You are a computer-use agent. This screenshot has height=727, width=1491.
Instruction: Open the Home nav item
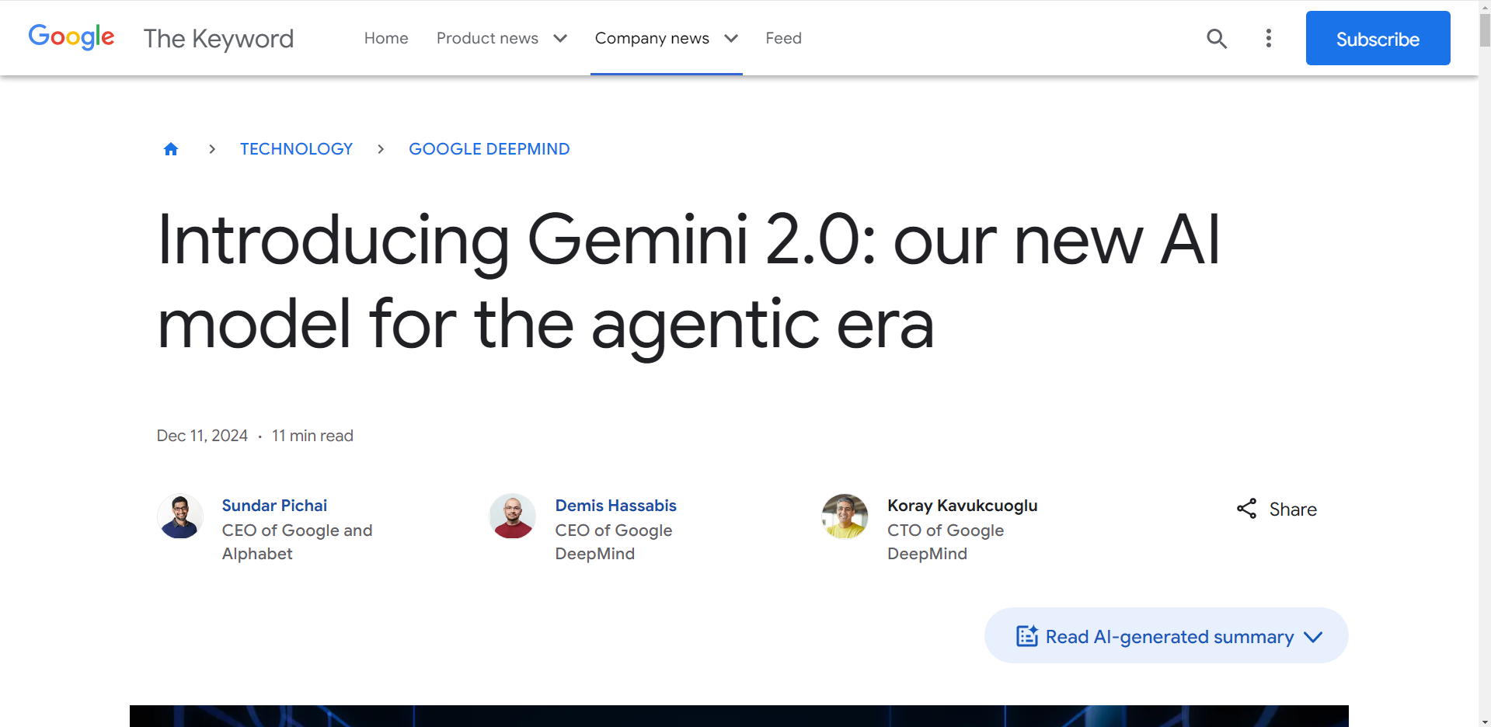[x=386, y=38]
